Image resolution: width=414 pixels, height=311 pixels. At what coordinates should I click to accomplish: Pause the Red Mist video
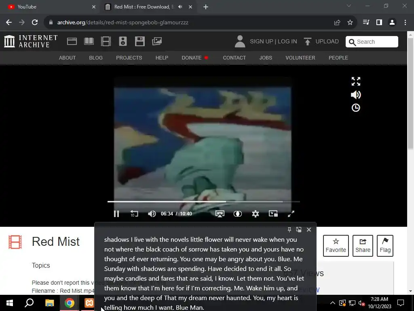(116, 214)
